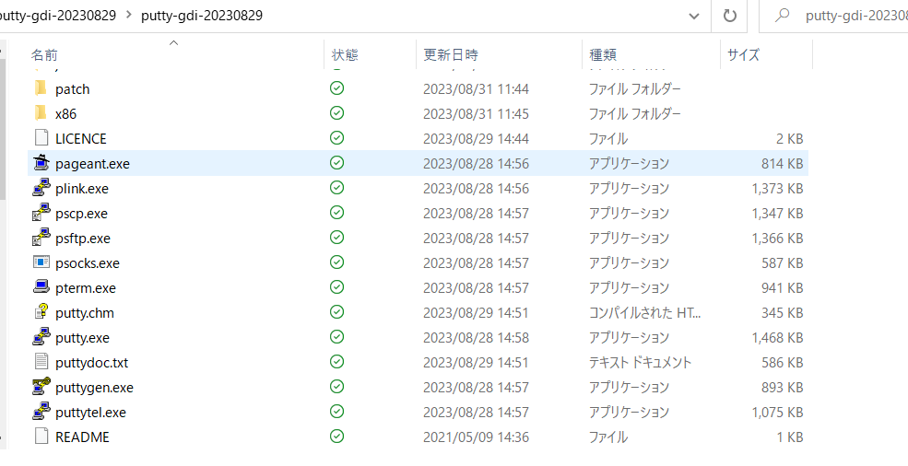Sort by 名前 column header
Viewport: 908px width, 466px height.
point(44,55)
